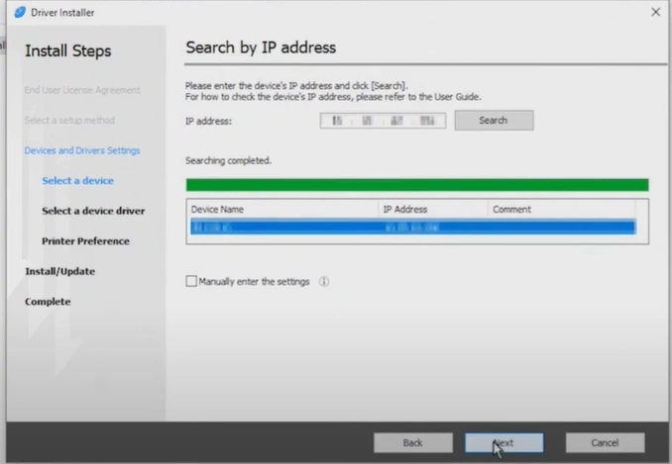Sort by the IP Address column header

pos(433,210)
